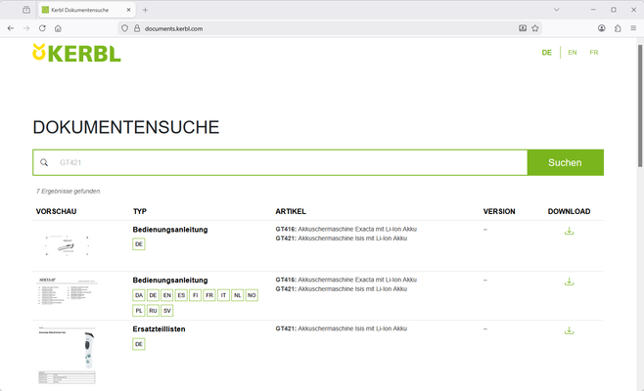Click IT language tag in second row
644x391 pixels.
(x=223, y=295)
